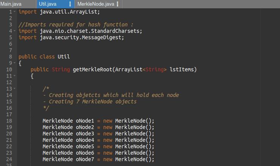Image resolution: width=280 pixels, height=166 pixels.
Task: Collapse the comment block at line 13
Action: (15, 89)
